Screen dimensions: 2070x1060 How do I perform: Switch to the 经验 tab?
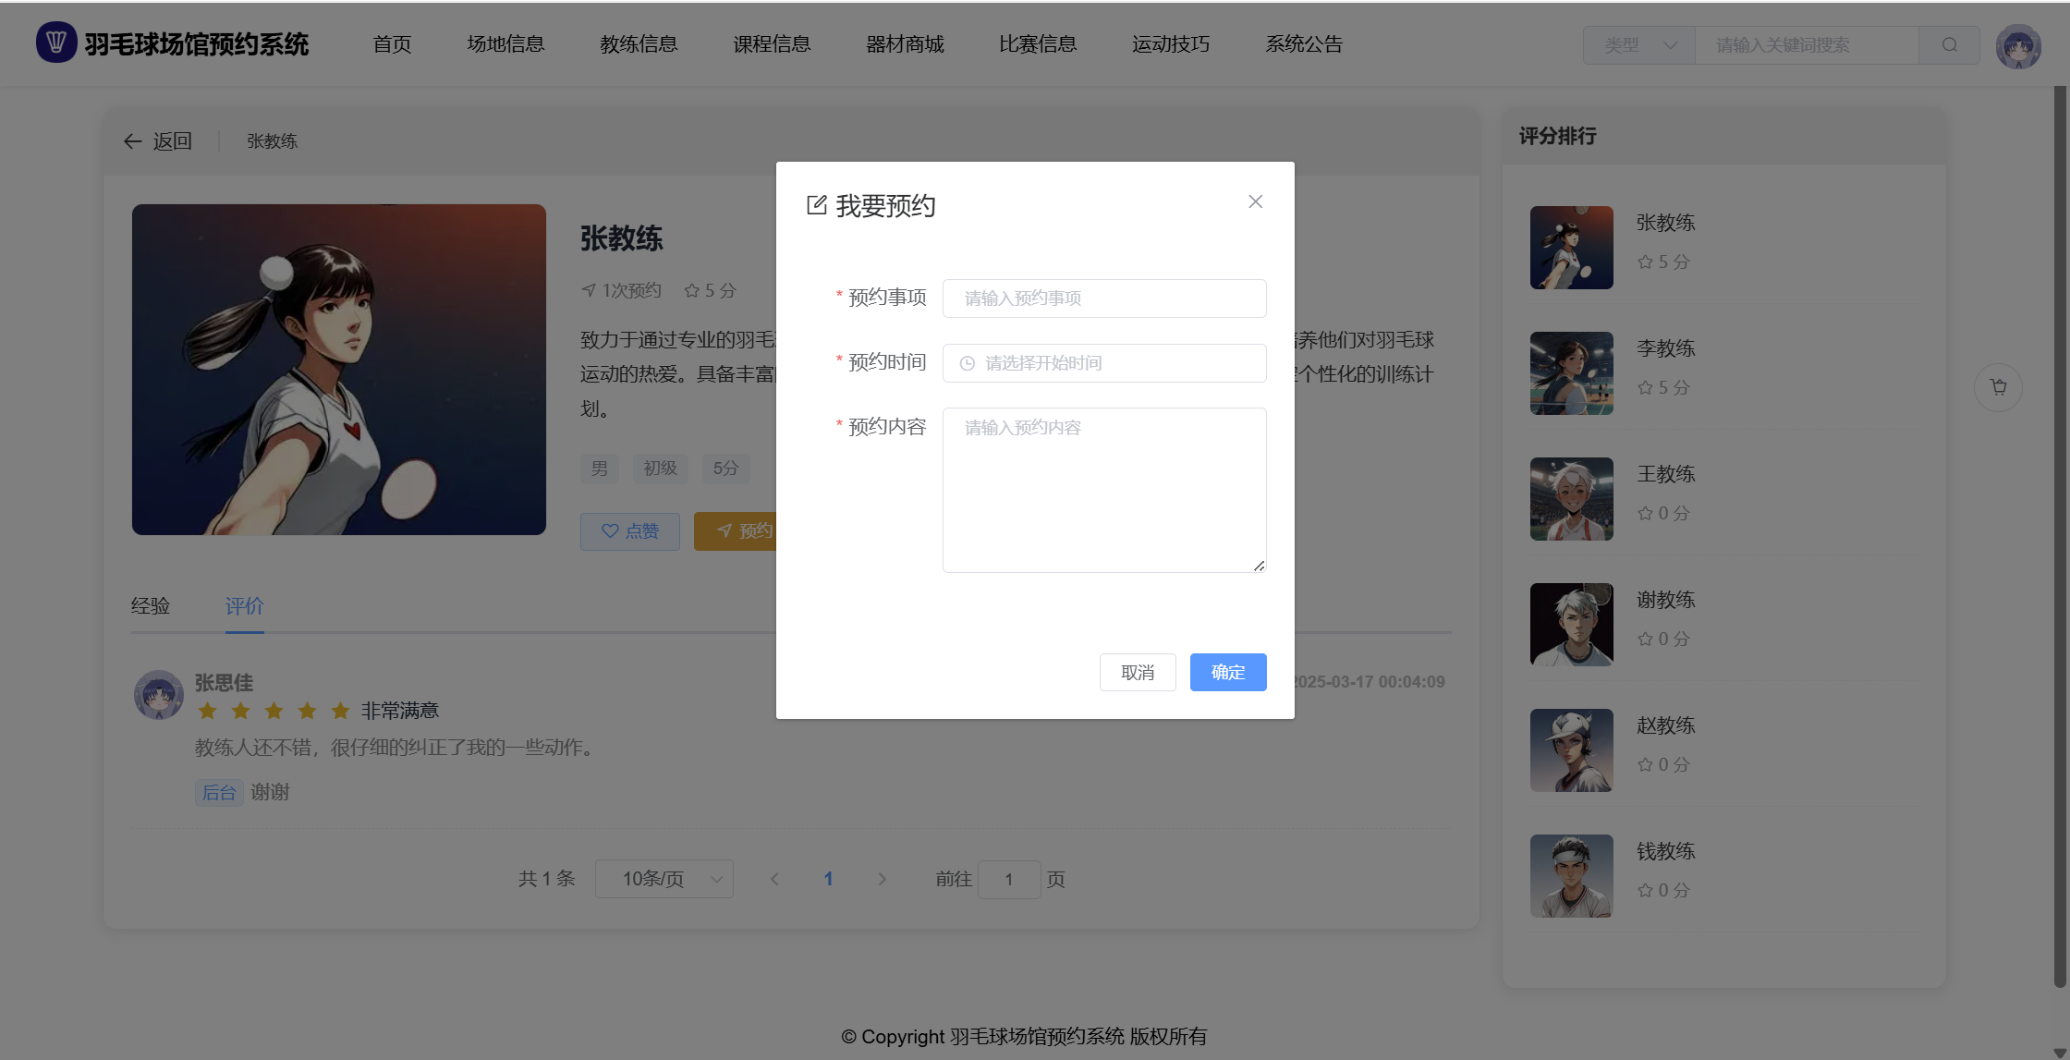(x=151, y=606)
